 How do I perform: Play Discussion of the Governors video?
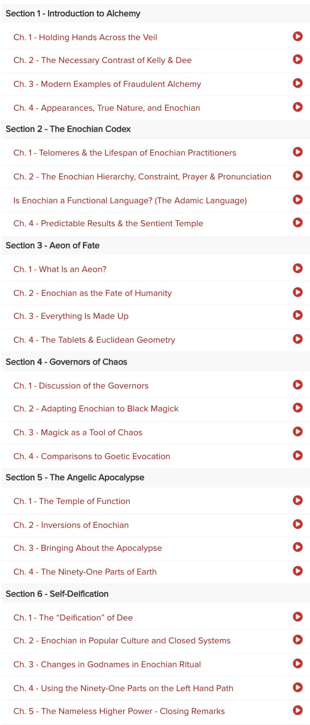click(x=298, y=385)
